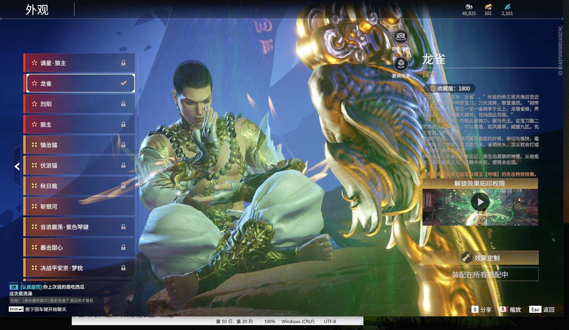Click the silver coin currency icon

coord(469,7)
